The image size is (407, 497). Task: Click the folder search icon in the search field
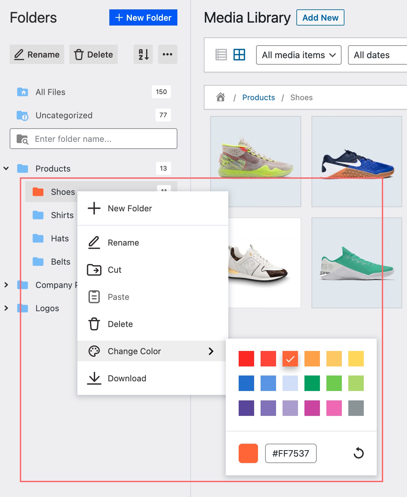(x=23, y=139)
